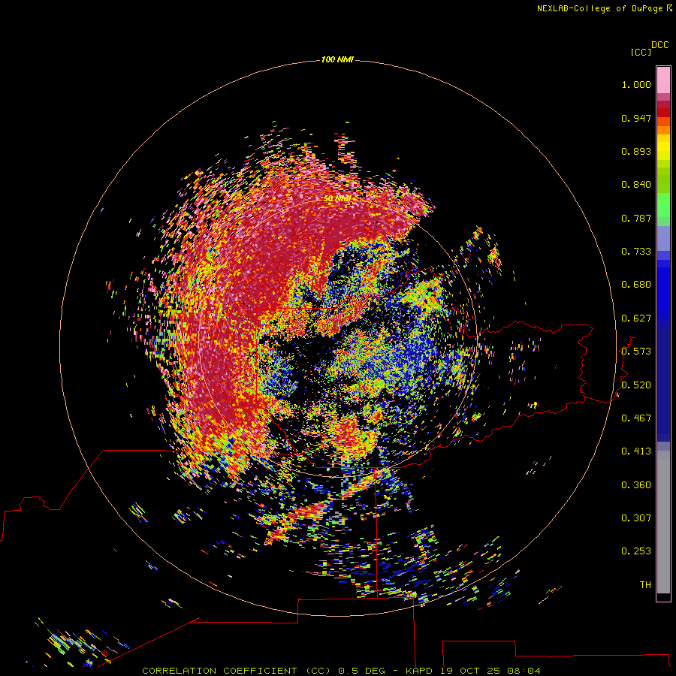This screenshot has width=676, height=676.
Task: Pick the pink swatch beside 1.000
Action: click(x=663, y=80)
